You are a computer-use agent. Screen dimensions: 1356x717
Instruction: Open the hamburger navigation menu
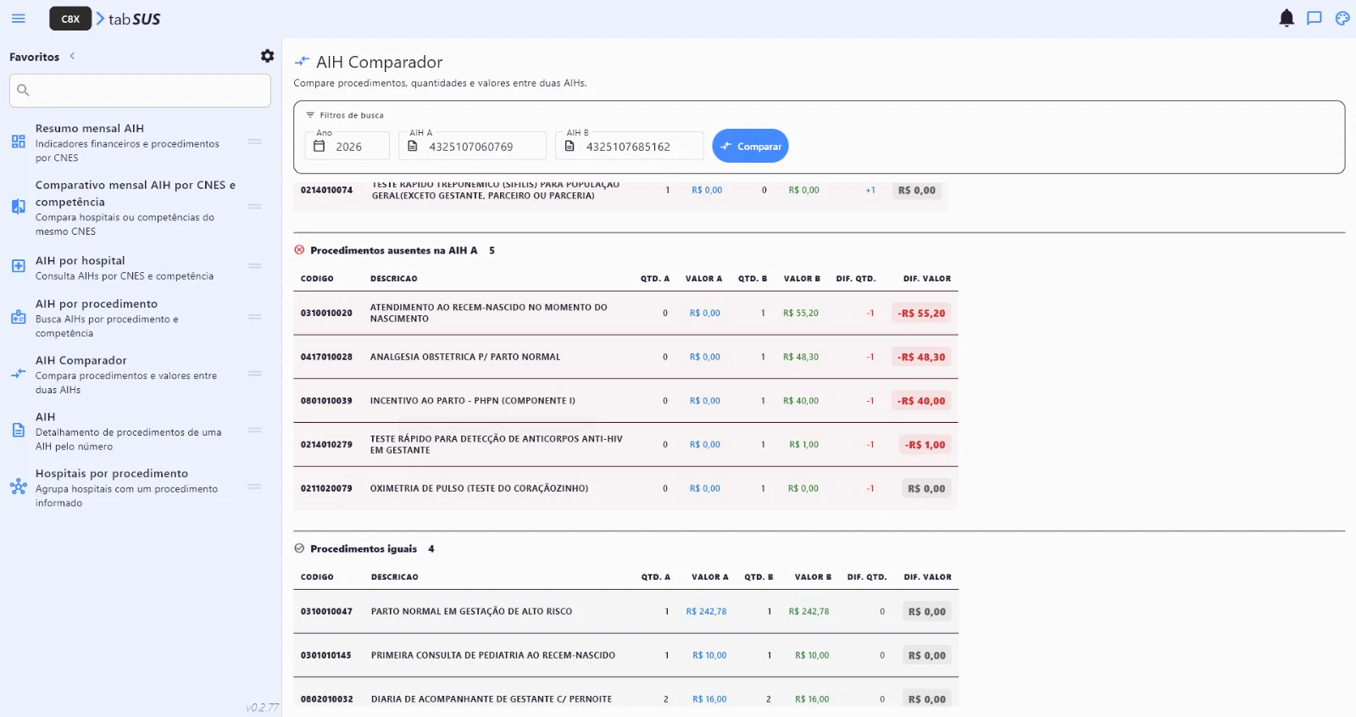tap(19, 18)
